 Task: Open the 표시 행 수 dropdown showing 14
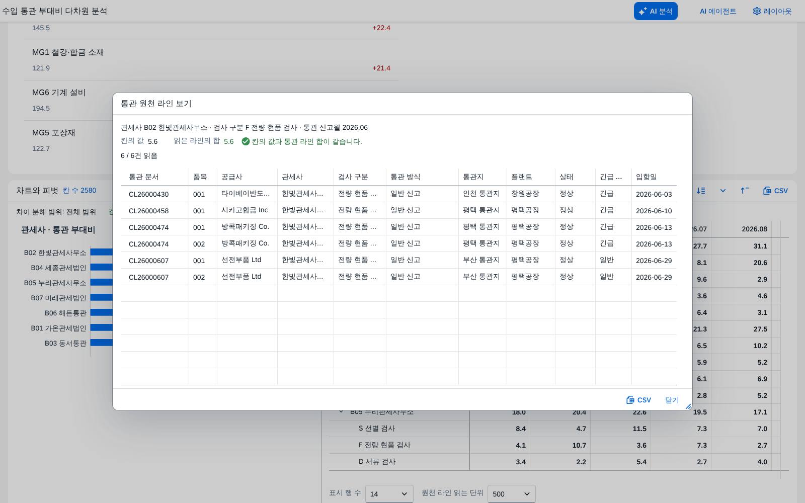(x=389, y=494)
